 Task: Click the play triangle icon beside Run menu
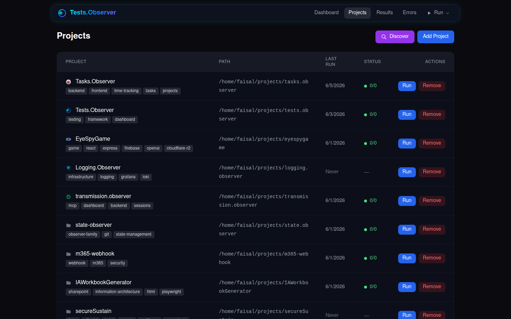tap(429, 13)
